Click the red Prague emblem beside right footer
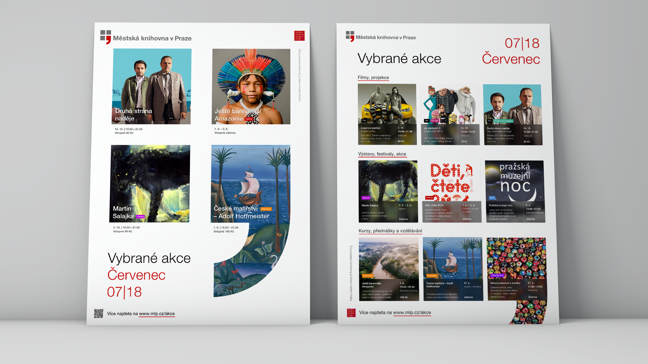This screenshot has width=648, height=364. coord(351,313)
